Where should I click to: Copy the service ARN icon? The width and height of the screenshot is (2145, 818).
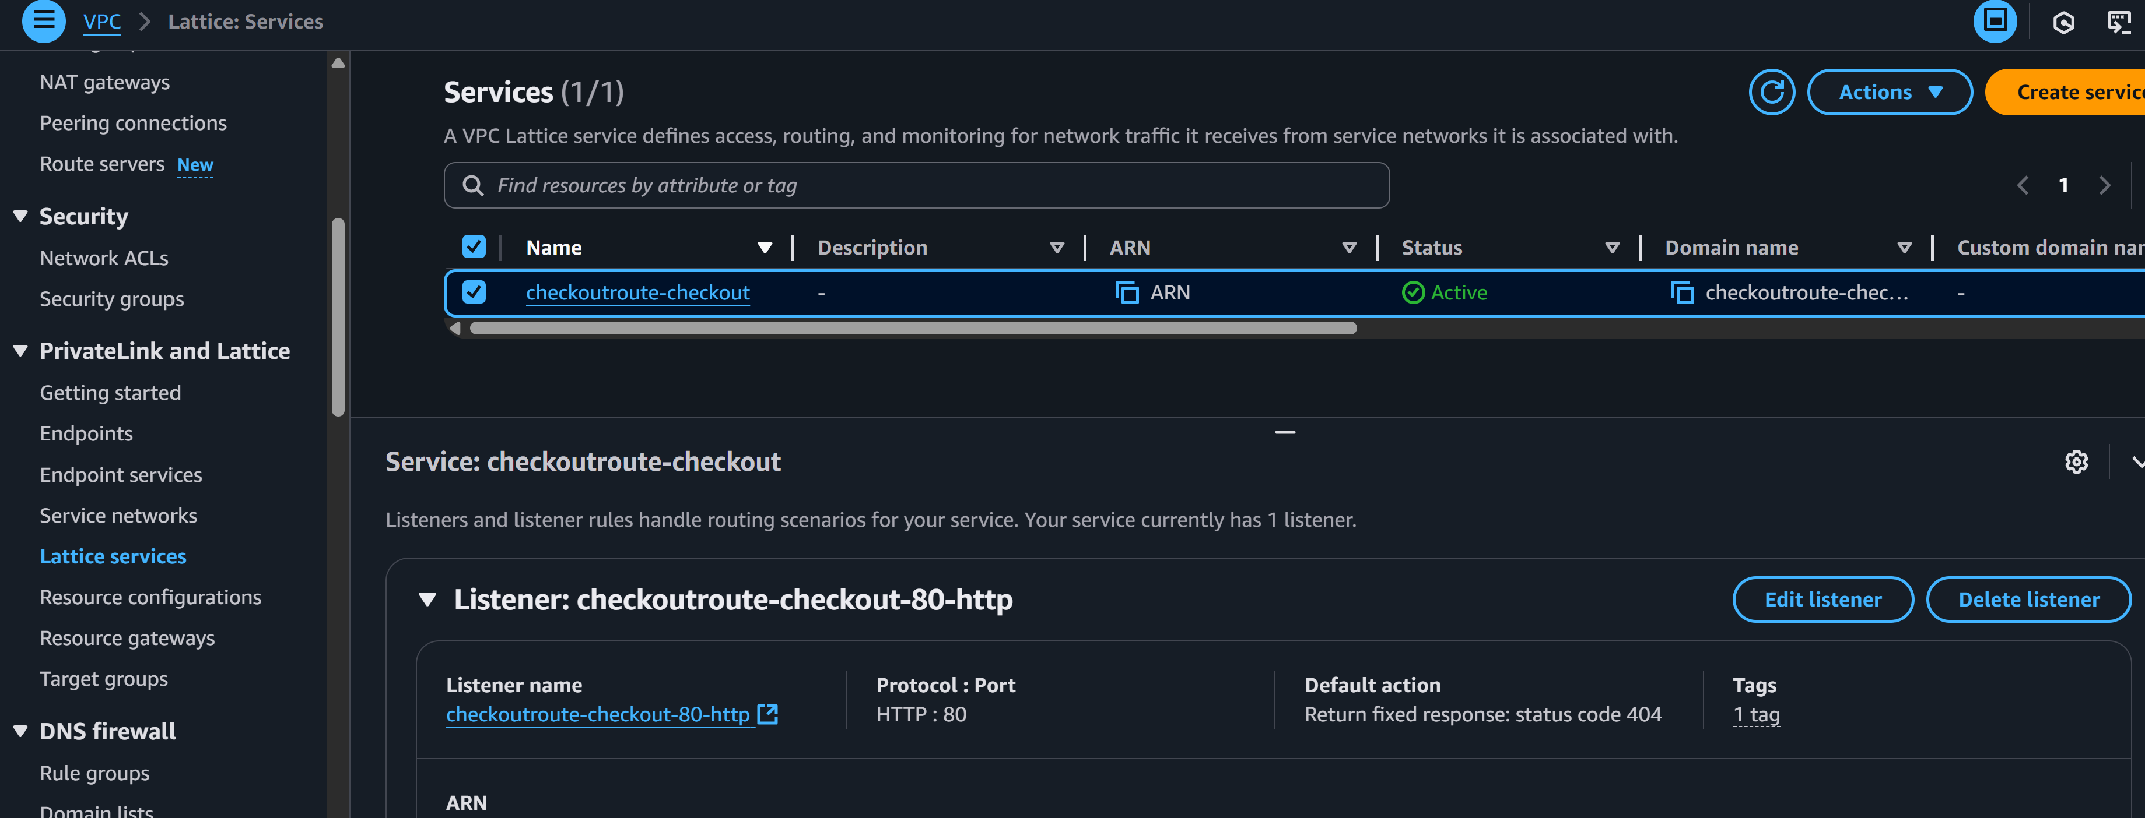click(x=1127, y=293)
